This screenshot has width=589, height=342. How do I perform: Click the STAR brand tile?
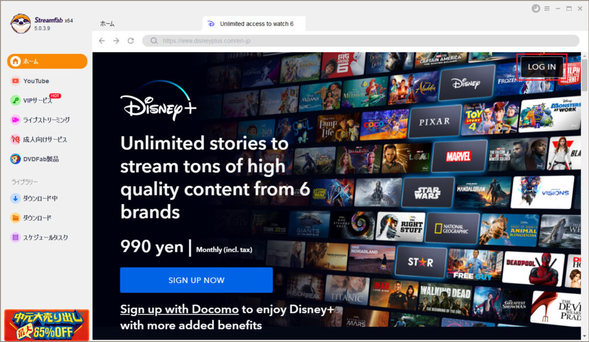tap(420, 262)
